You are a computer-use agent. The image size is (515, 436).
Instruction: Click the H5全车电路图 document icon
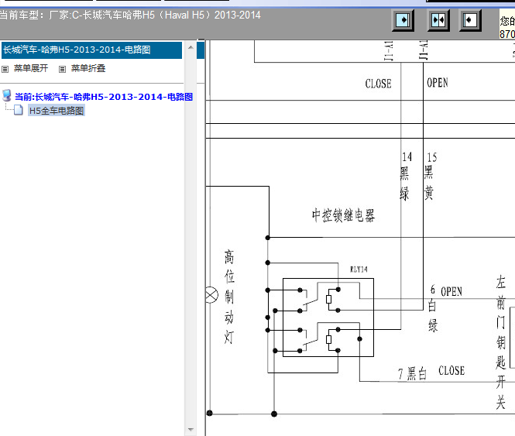point(19,110)
